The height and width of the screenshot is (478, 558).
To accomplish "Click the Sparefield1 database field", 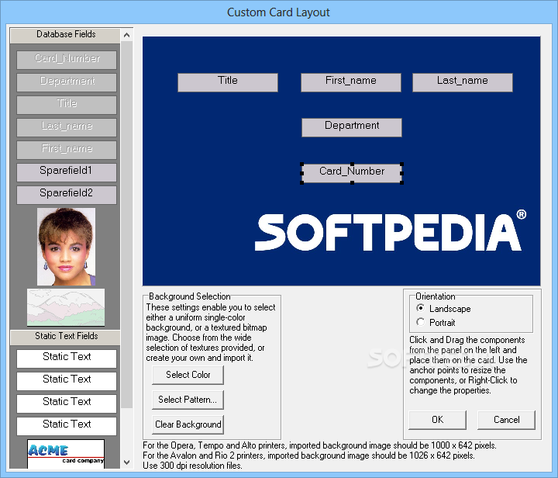I will point(67,172).
